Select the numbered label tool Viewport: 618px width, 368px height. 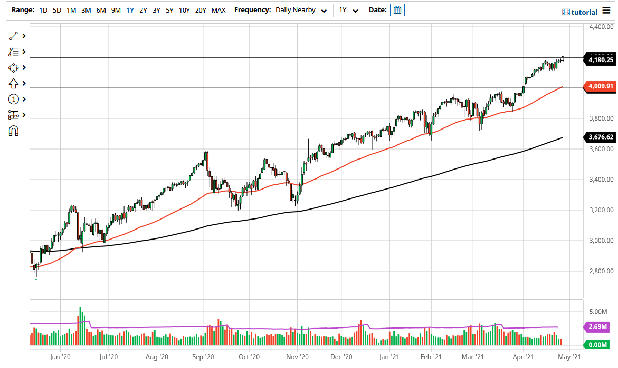click(x=14, y=99)
